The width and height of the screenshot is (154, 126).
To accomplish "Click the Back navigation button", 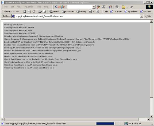I will [8, 11].
